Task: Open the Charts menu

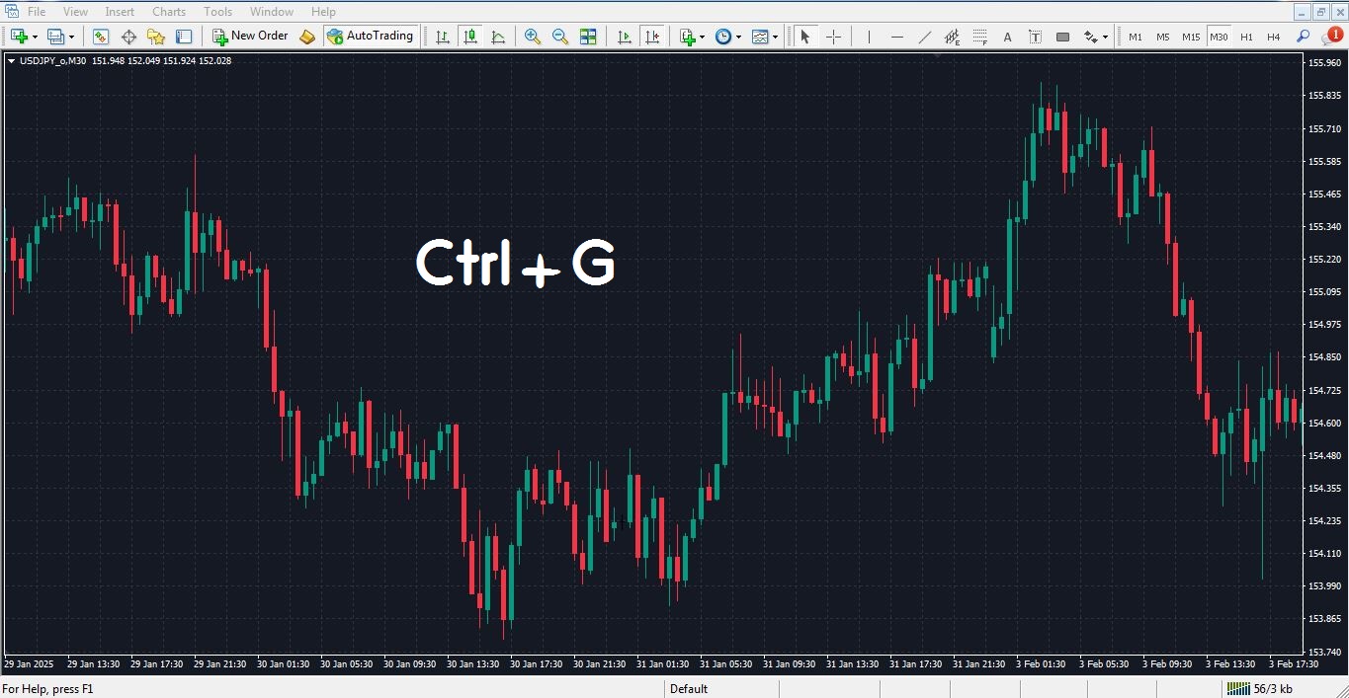Action: click(x=169, y=12)
